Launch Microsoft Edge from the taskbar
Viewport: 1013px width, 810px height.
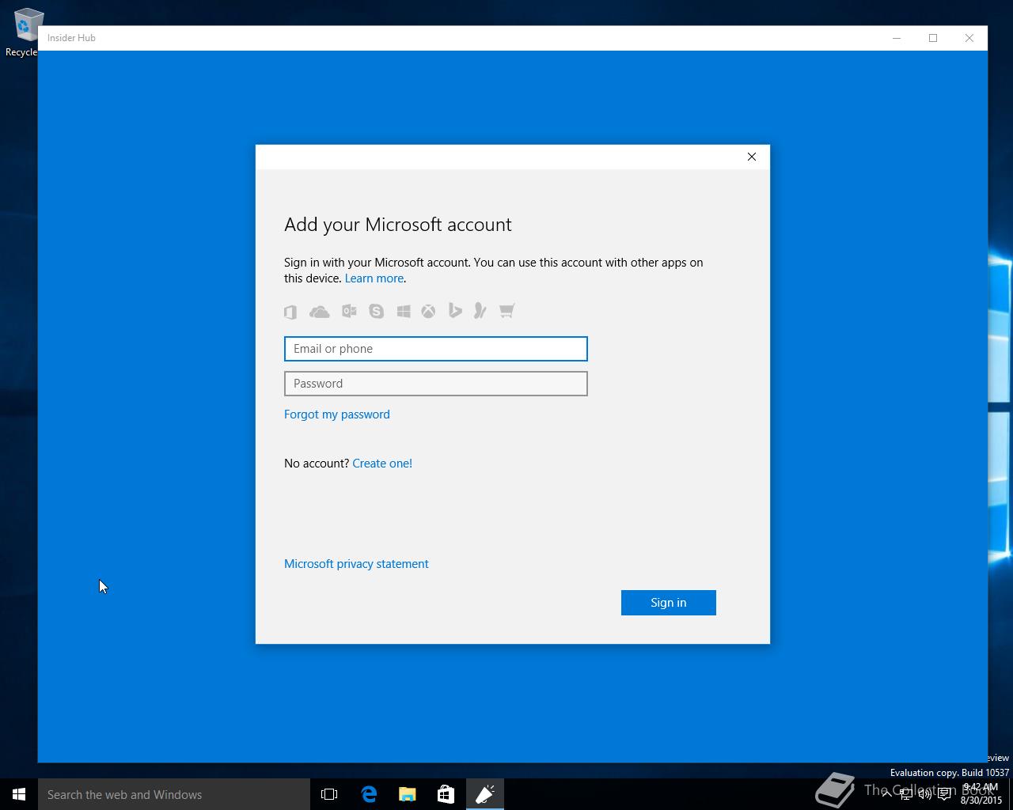pos(369,794)
